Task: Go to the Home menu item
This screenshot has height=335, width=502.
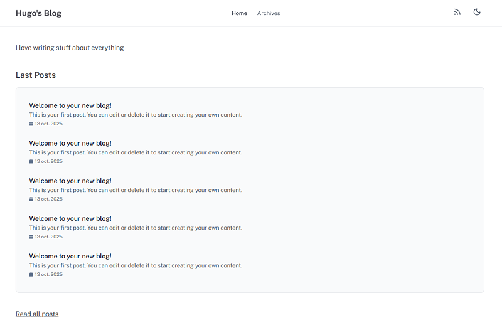Action: click(239, 13)
